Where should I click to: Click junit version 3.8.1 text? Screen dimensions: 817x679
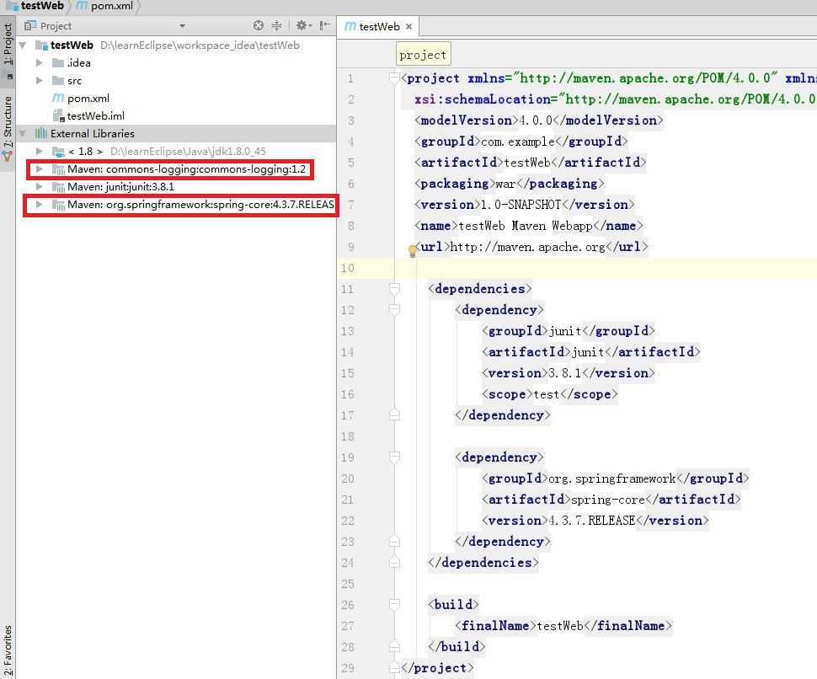click(x=564, y=373)
